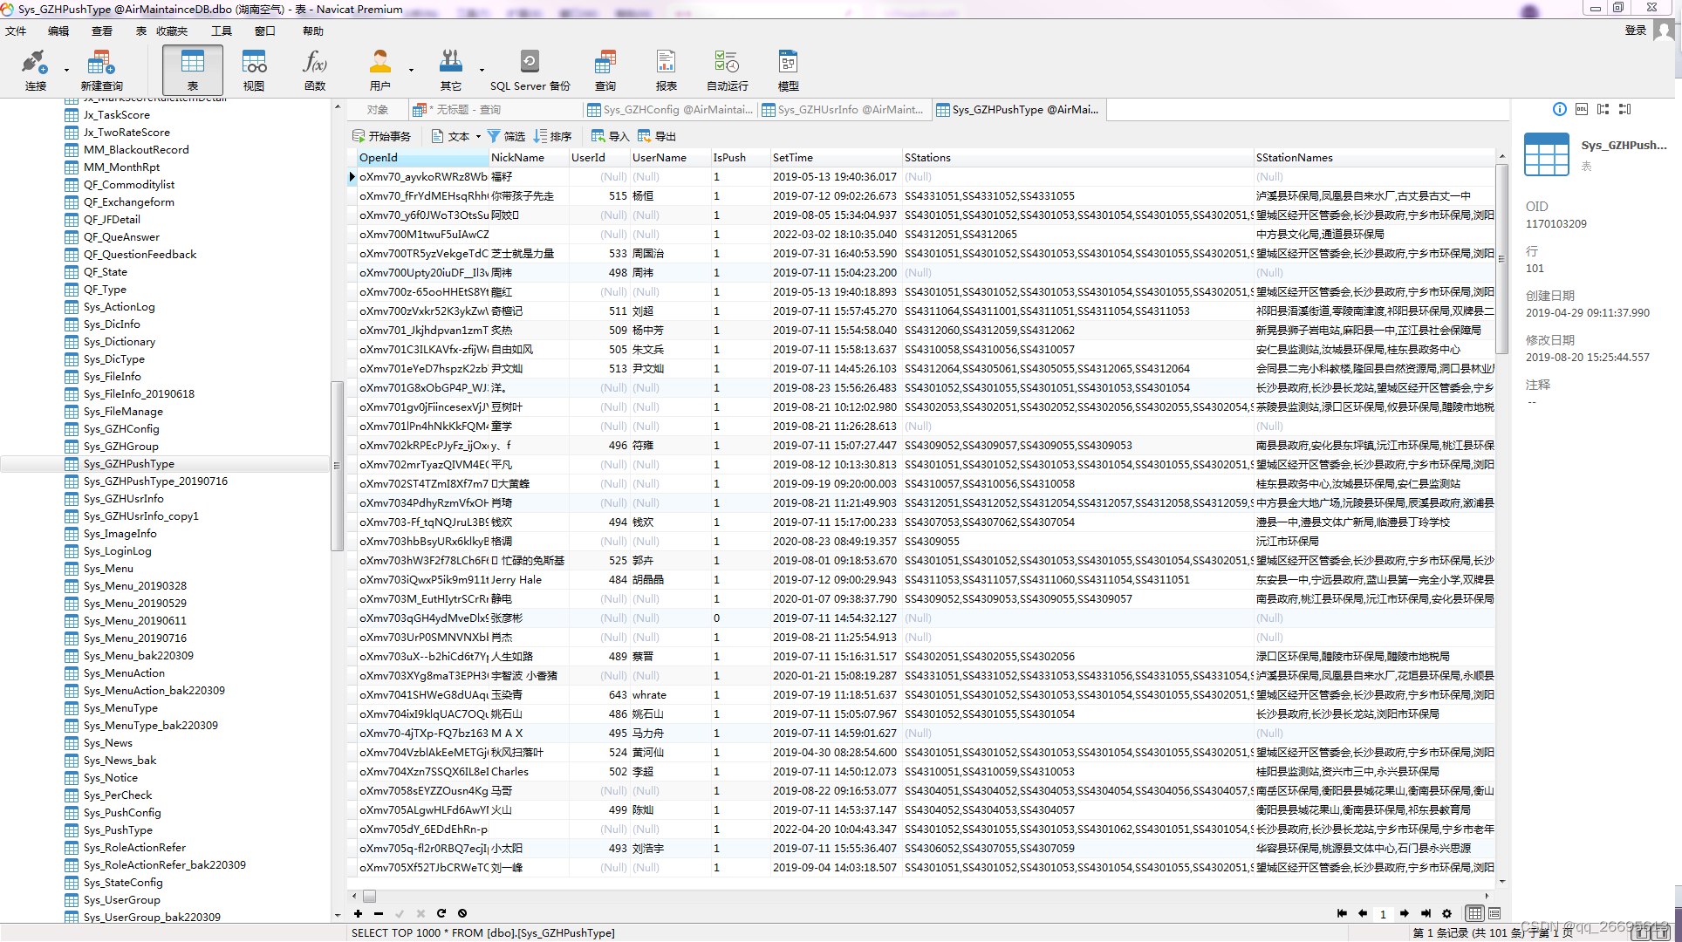Screen dimensions: 1682x942
Task: Click the 开始事务 (begin transaction) button
Action: coord(381,136)
